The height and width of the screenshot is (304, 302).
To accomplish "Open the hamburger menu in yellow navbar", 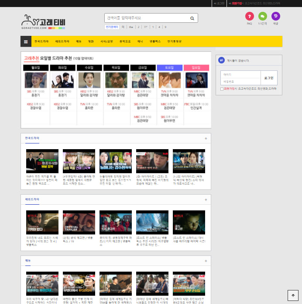I will coord(26,42).
